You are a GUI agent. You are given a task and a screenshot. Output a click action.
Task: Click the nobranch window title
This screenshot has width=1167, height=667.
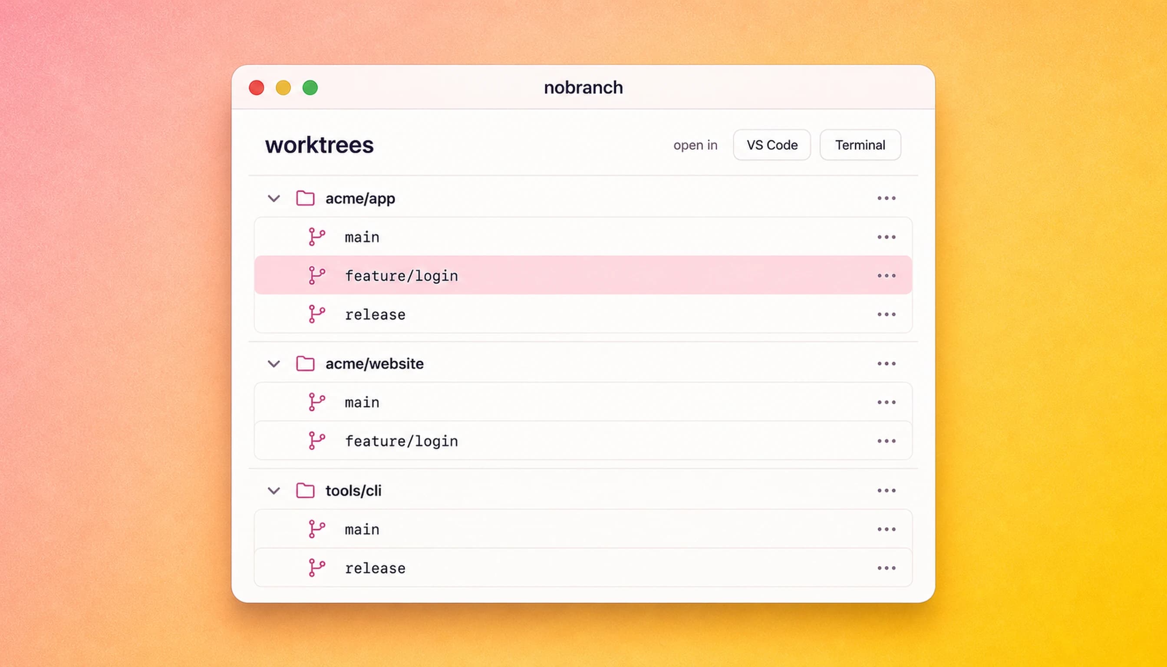tap(583, 87)
